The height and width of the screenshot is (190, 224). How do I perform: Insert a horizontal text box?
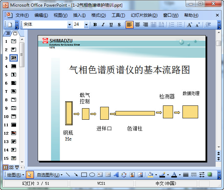tap(100, 175)
